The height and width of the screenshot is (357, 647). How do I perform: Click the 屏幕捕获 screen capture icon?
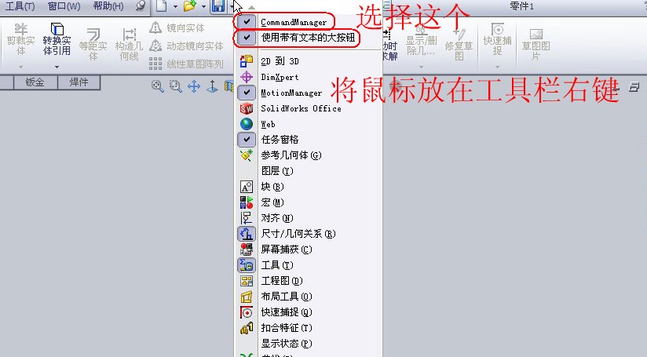247,250
